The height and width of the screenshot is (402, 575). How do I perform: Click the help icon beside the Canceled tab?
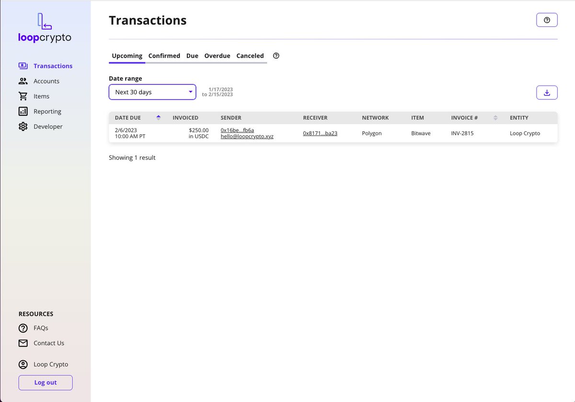click(276, 56)
